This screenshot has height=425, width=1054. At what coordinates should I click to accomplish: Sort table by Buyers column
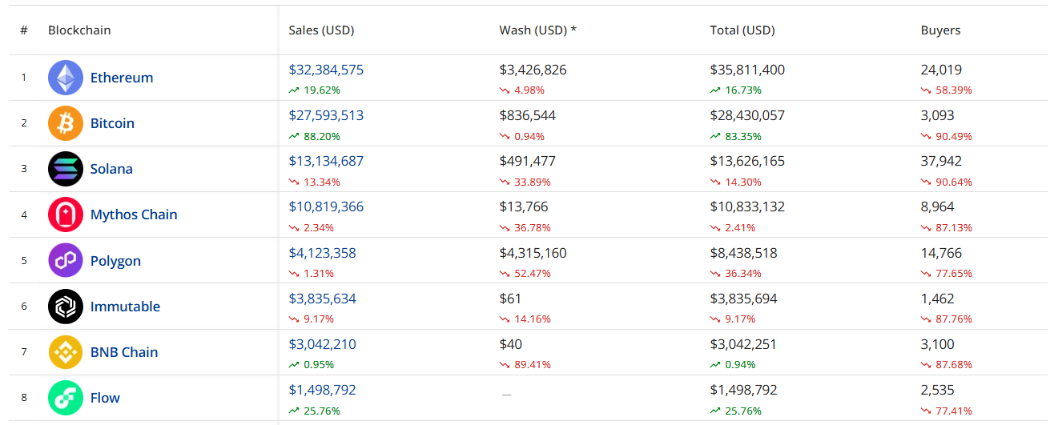pos(940,30)
